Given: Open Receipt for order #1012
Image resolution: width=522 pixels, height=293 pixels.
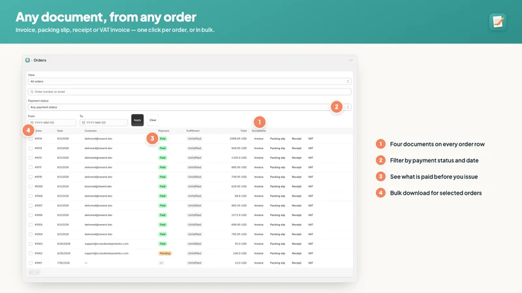Looking at the screenshot, I should pyautogui.click(x=297, y=158).
